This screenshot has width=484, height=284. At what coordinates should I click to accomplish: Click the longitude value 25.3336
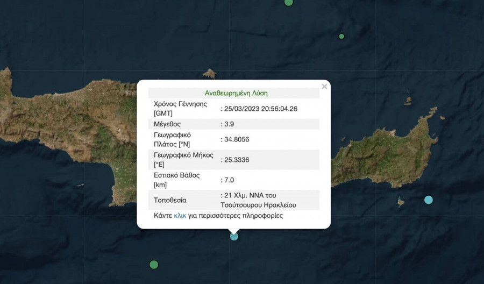tap(237, 160)
